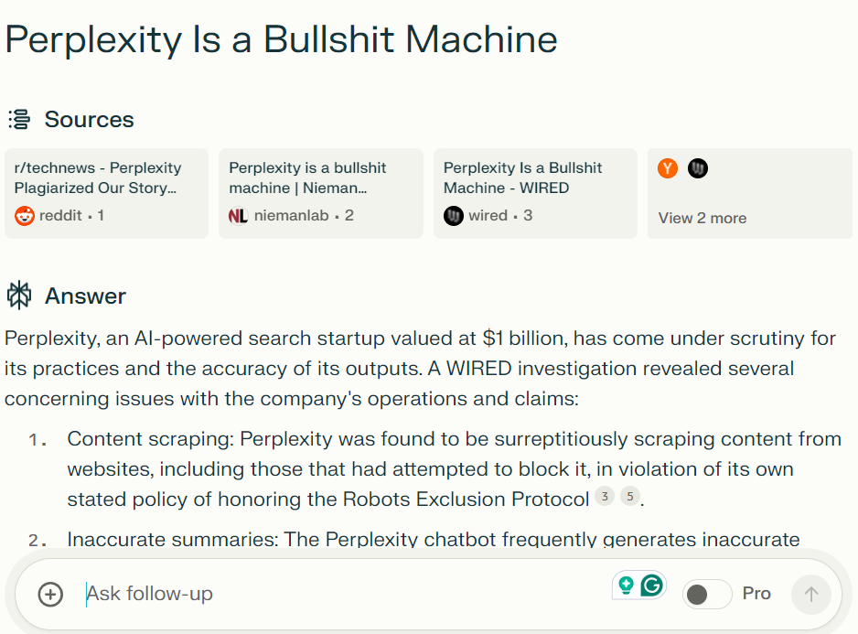Viewport: 858px width, 634px height.
Task: Open the WIRED article source card
Action: [535, 192]
